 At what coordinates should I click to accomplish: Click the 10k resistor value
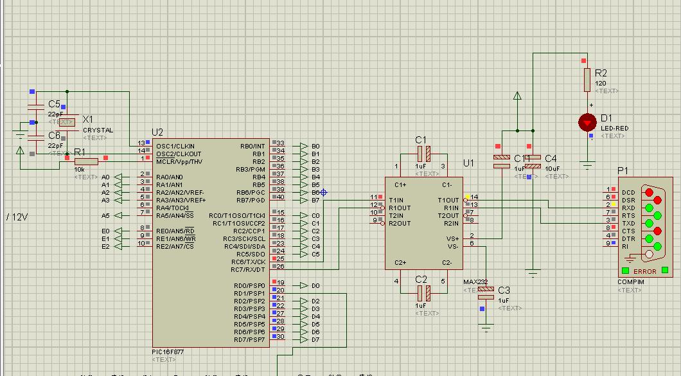tap(80, 170)
